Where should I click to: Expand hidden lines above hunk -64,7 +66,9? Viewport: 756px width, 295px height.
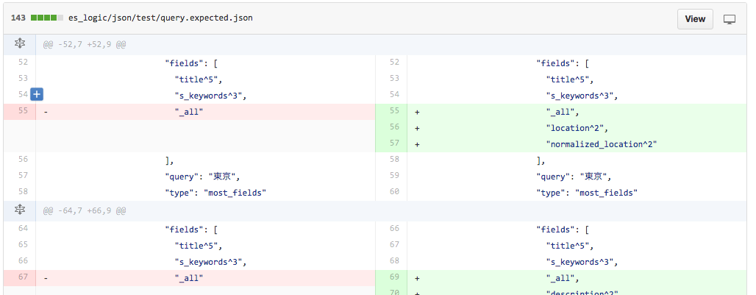[x=19, y=210]
